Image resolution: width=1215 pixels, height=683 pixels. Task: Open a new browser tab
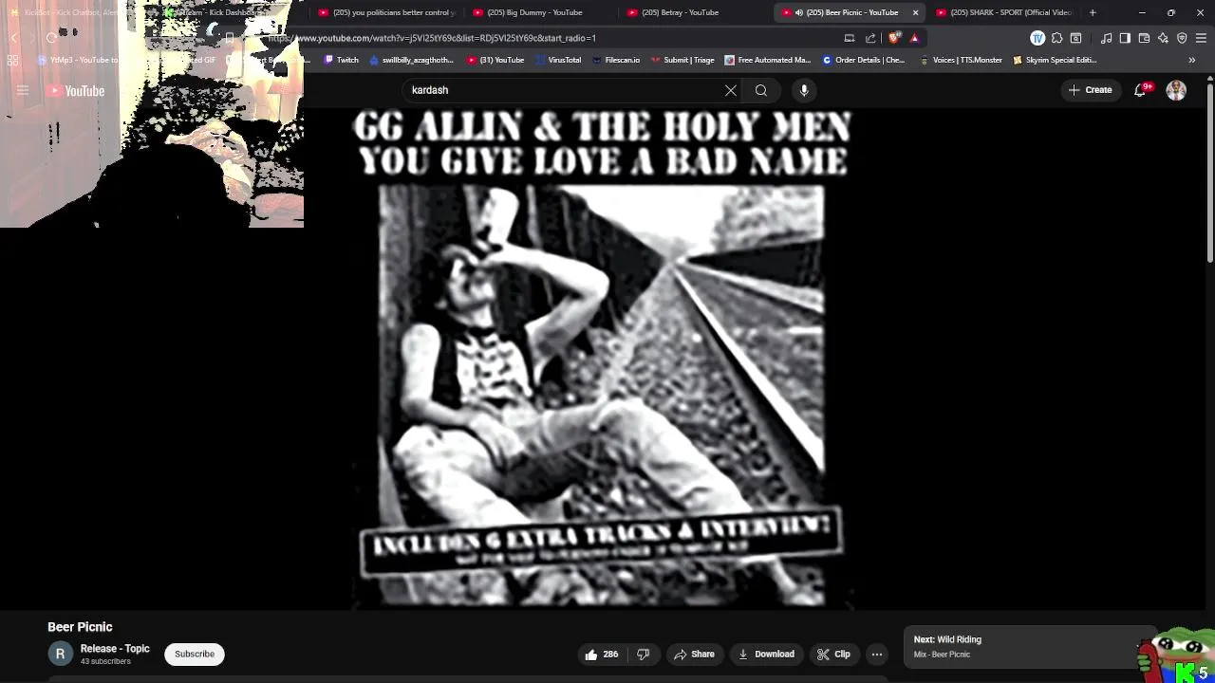(x=1093, y=12)
